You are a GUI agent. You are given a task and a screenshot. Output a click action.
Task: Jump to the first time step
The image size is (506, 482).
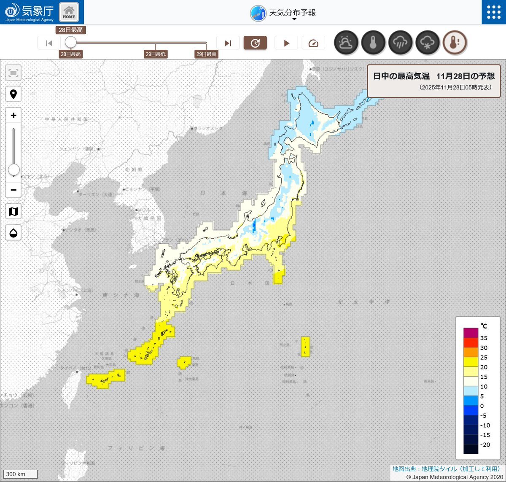(x=49, y=43)
